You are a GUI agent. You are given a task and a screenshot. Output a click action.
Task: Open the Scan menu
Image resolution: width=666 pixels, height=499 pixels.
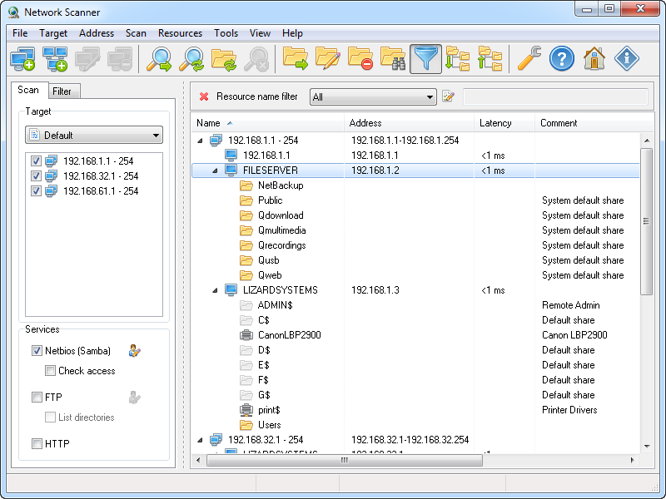pos(136,33)
